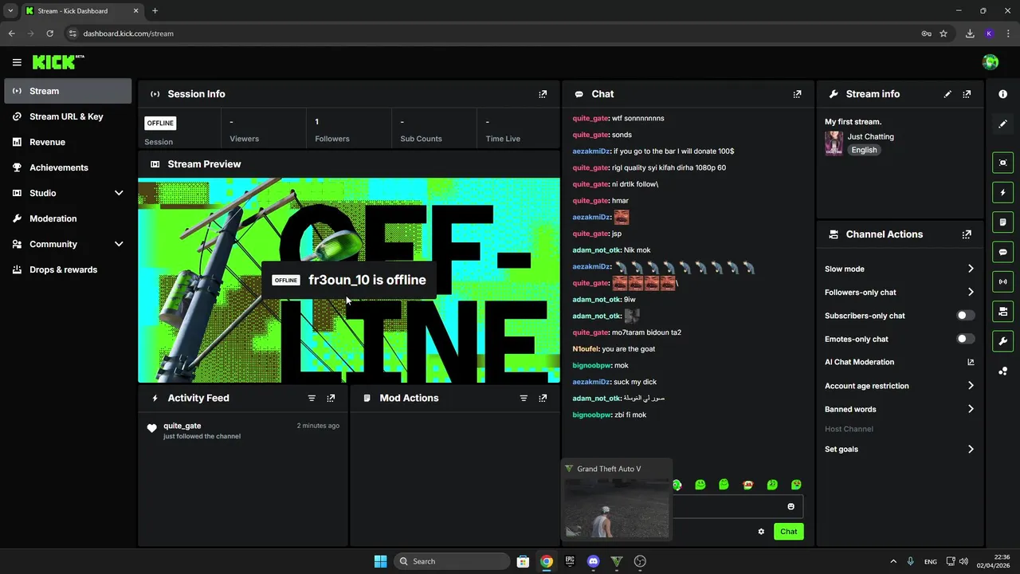Toggle mod actions document widget in right rail
1020x574 pixels.
click(1002, 222)
